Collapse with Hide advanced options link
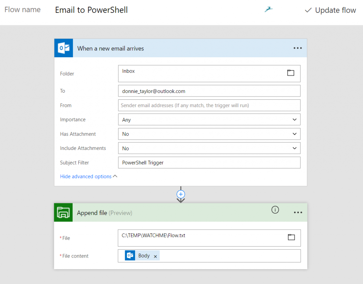This screenshot has width=363, height=284. pyautogui.click(x=89, y=176)
